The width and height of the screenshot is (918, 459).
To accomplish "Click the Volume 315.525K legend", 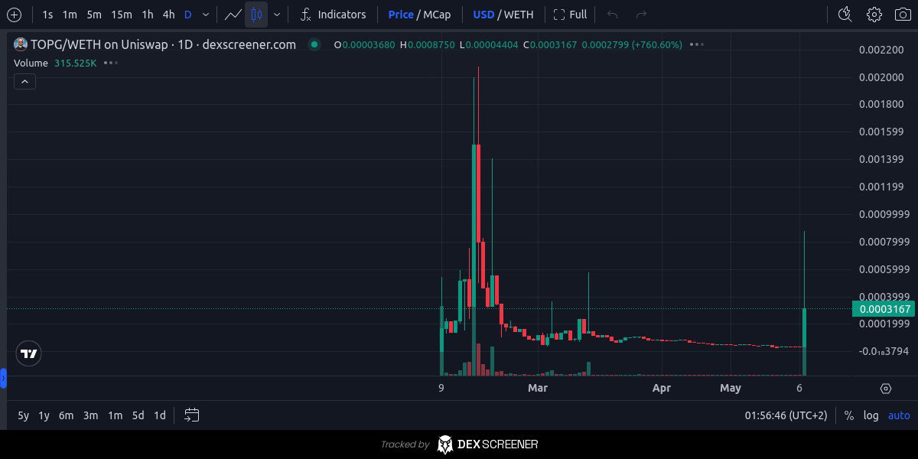I will coord(55,63).
